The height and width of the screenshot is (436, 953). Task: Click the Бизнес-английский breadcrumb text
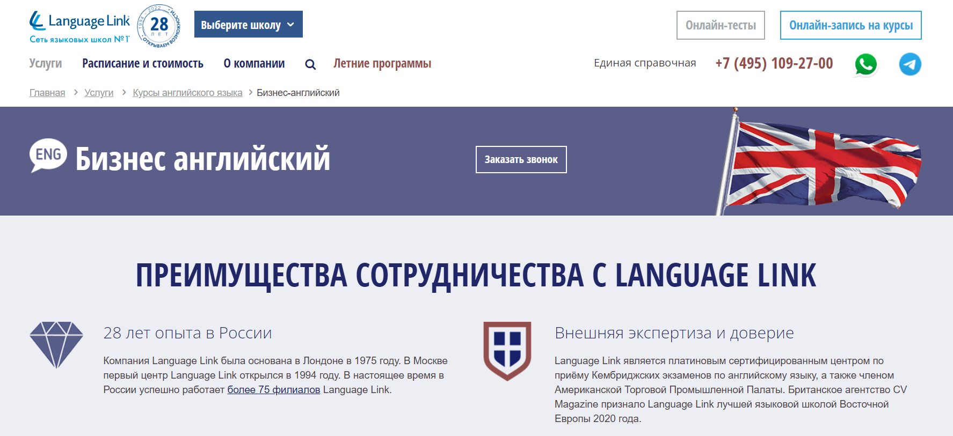[298, 93]
